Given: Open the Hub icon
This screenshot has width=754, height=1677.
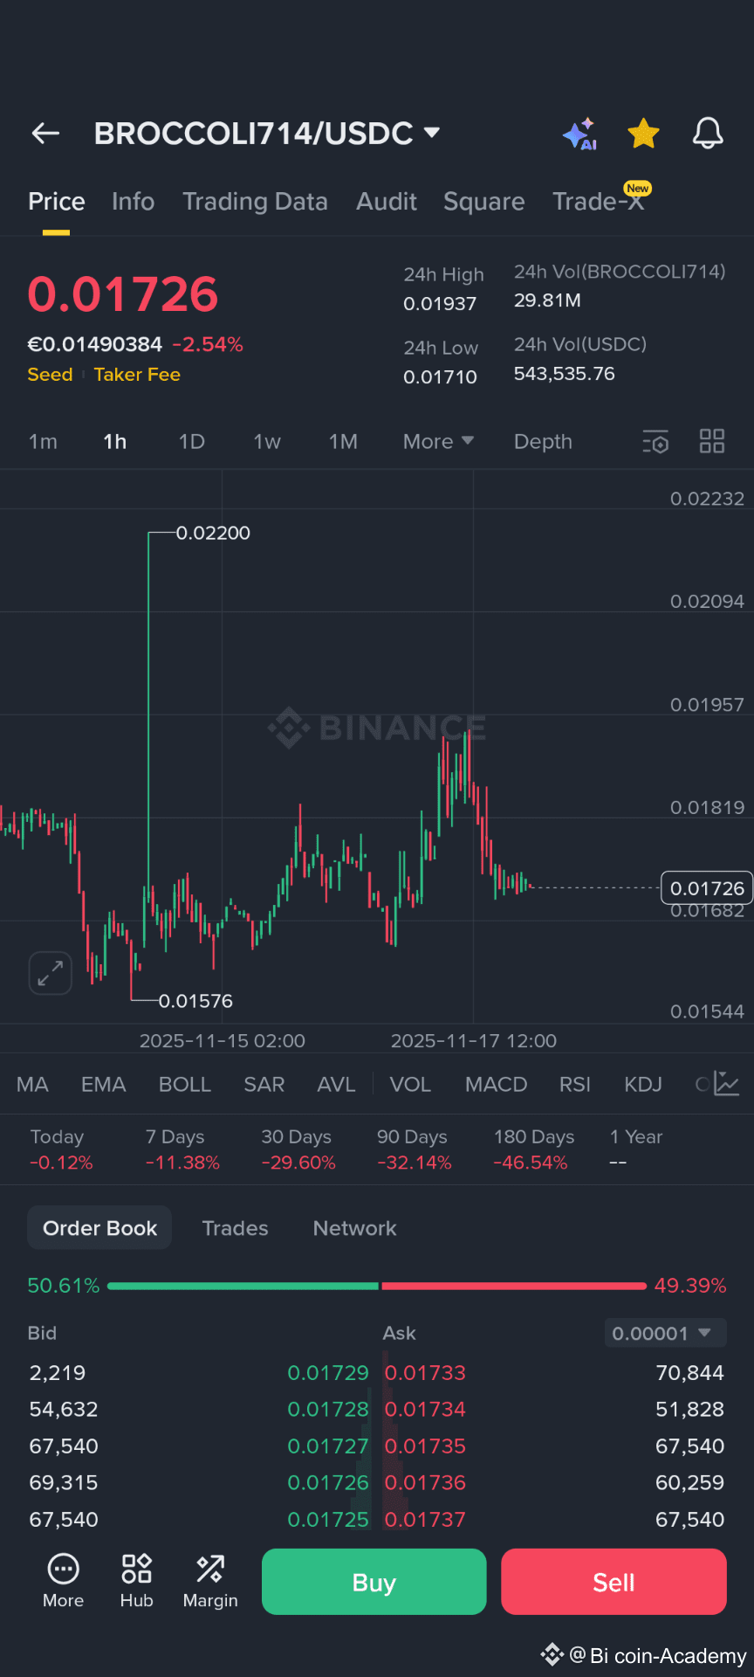Looking at the screenshot, I should [x=137, y=1581].
